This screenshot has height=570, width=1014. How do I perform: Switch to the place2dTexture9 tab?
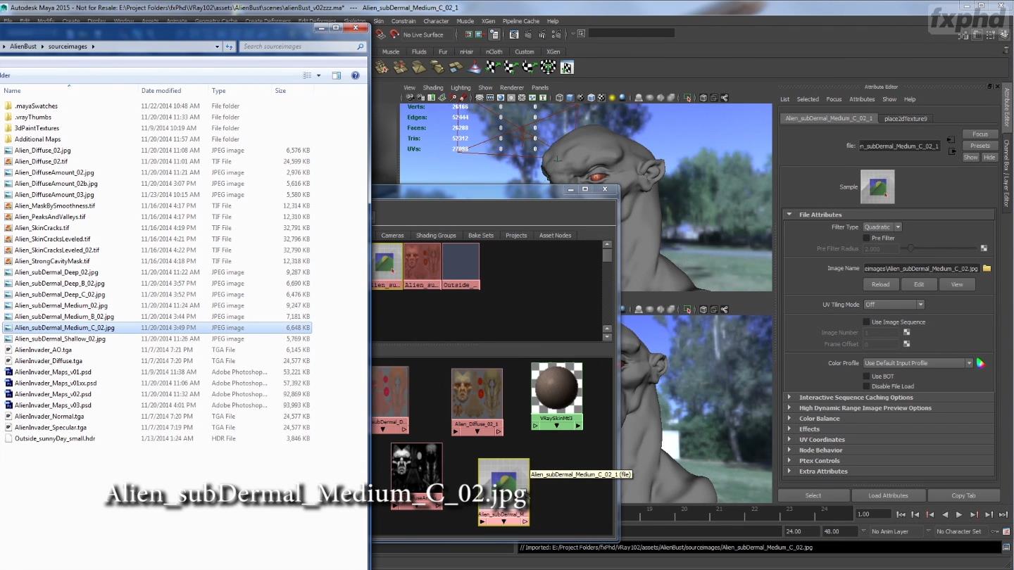tap(905, 118)
